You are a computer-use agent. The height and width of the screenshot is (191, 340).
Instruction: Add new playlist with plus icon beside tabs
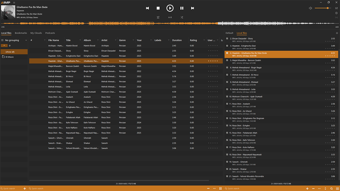[x=337, y=33]
